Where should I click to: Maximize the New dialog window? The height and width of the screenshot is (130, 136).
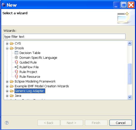(124, 5)
